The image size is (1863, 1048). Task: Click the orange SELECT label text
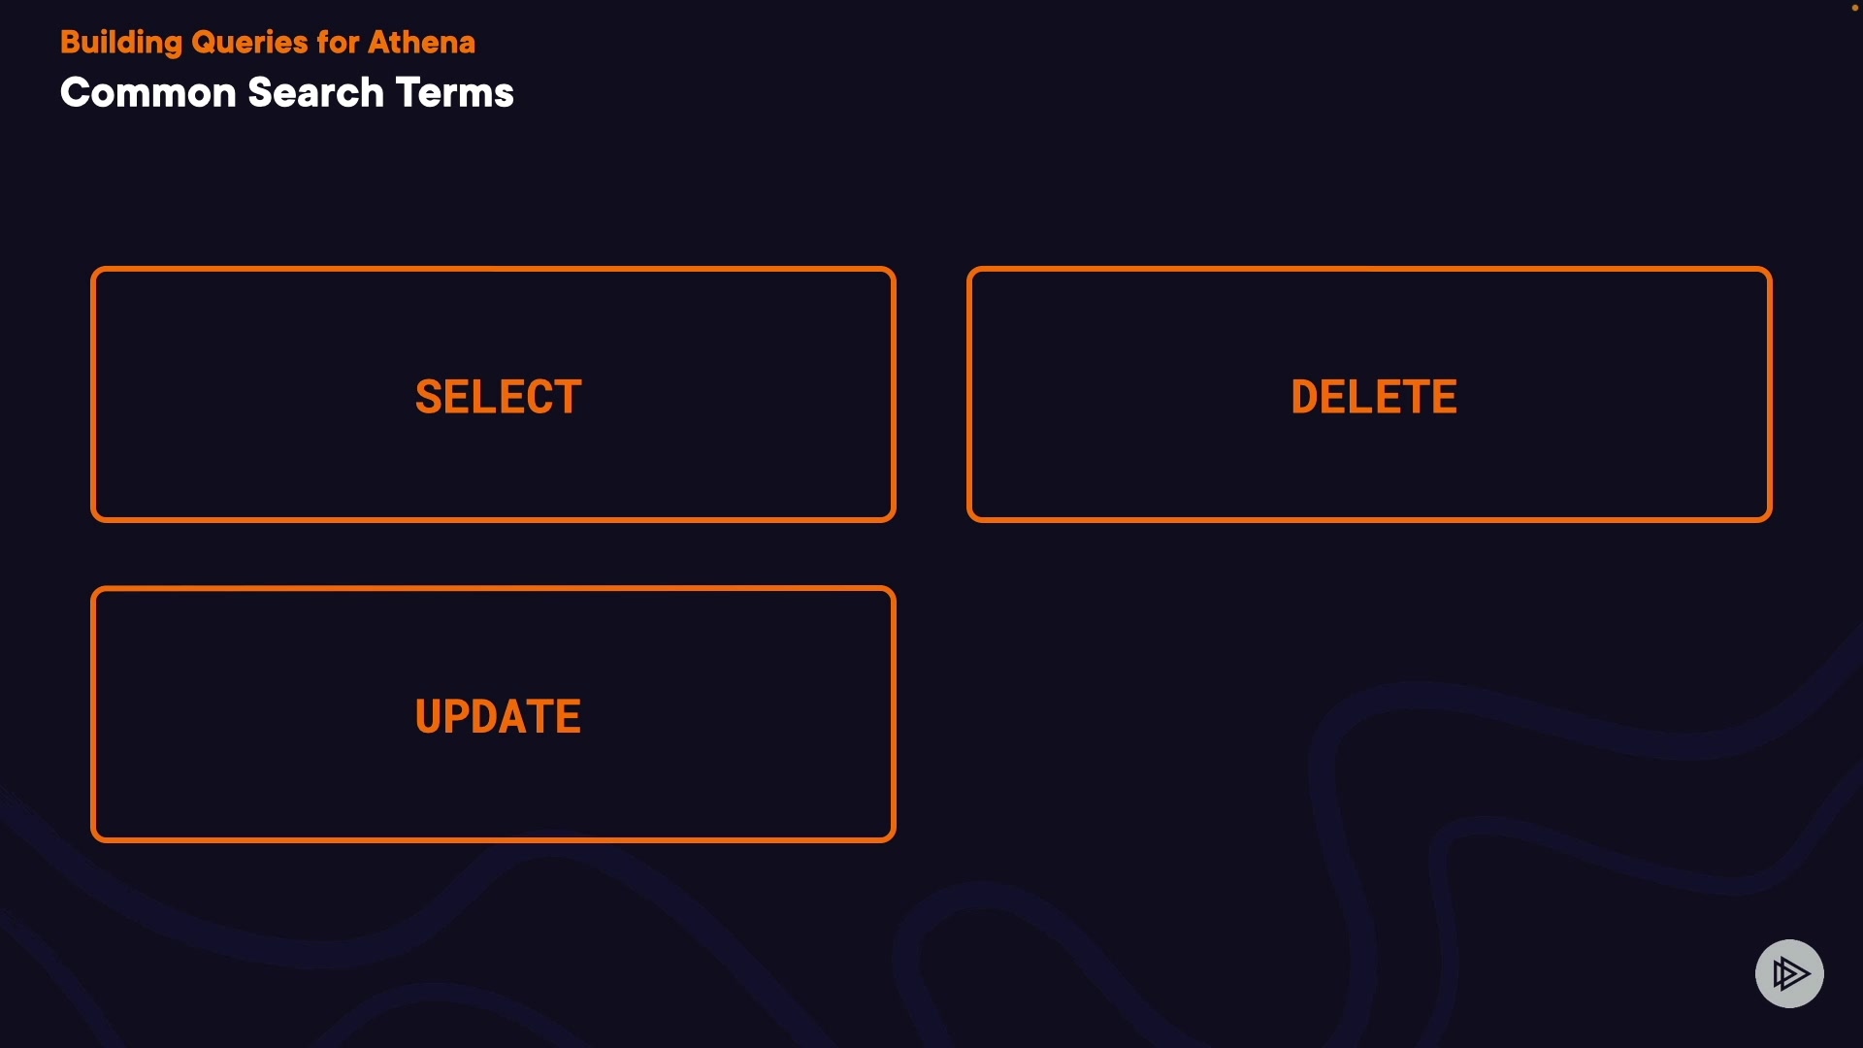tap(499, 397)
